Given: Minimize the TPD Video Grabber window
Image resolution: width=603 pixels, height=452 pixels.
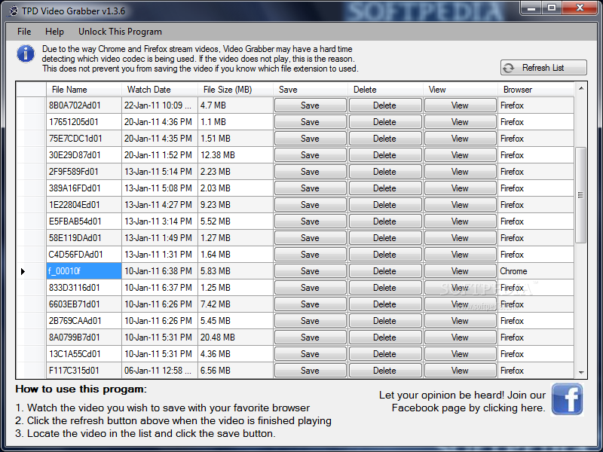Looking at the screenshot, I should [532, 8].
